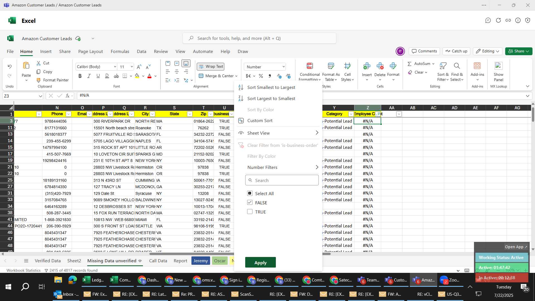
Task: Click the Delete cells icon
Action: (380, 66)
